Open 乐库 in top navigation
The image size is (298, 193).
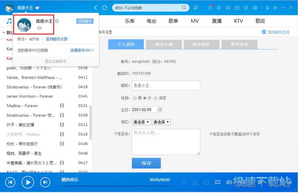[130, 21]
